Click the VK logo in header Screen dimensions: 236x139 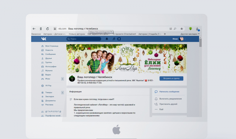coord(44,39)
